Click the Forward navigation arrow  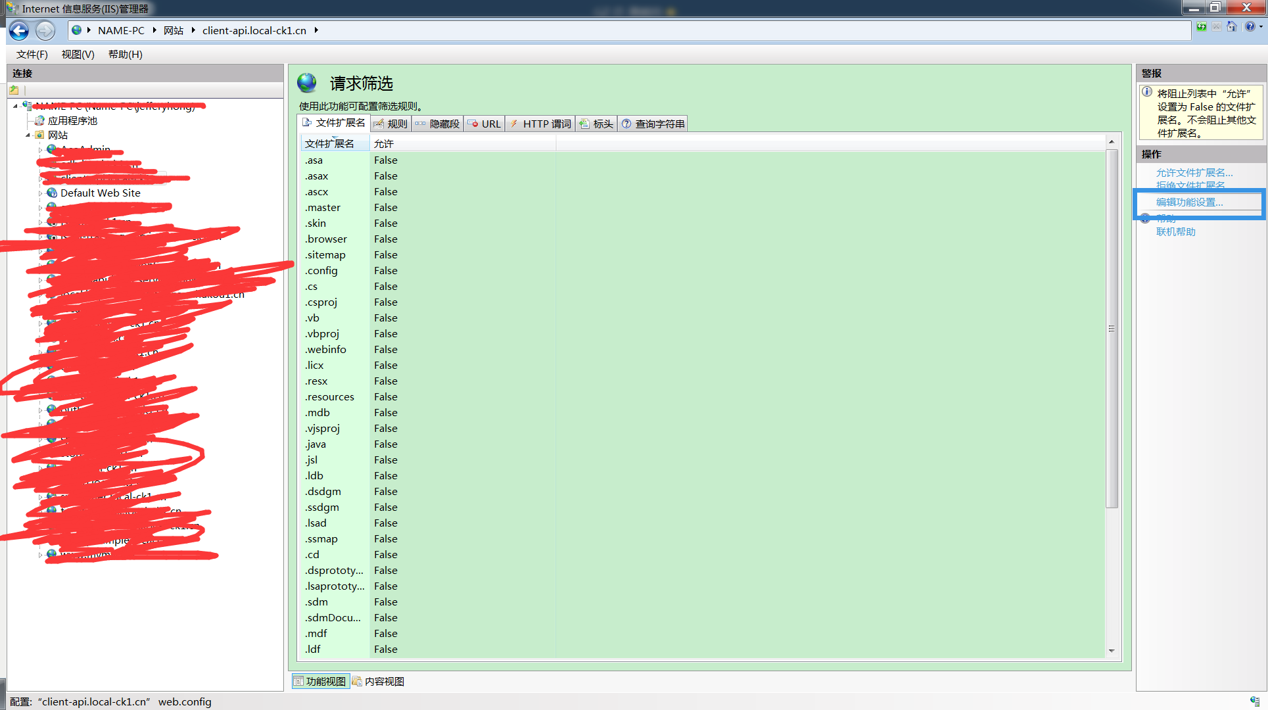tap(45, 30)
